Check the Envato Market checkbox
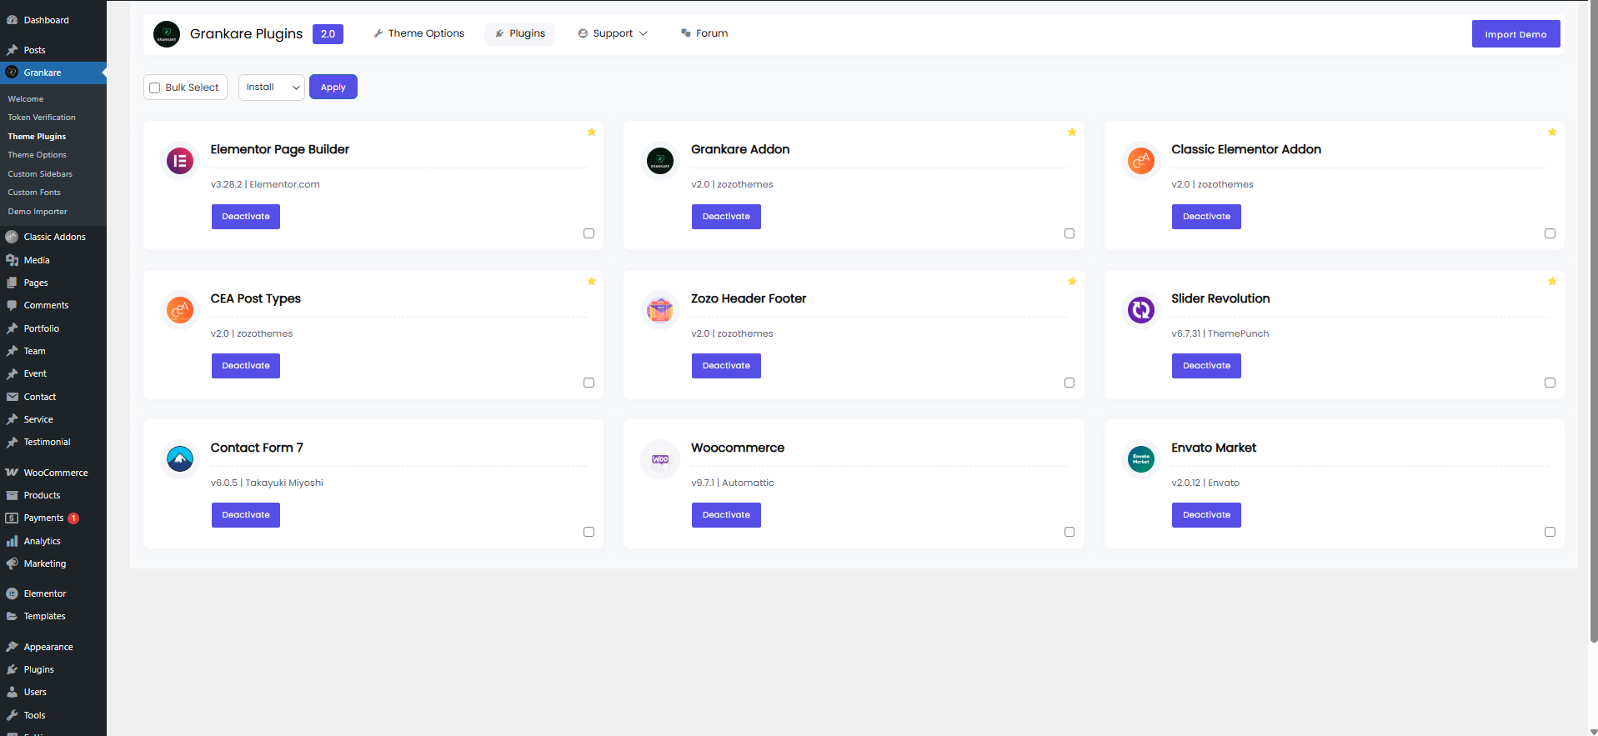 tap(1550, 532)
